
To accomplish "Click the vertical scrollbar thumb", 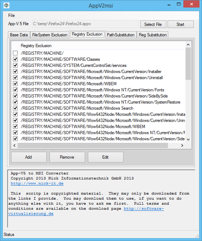I will pos(188,64).
